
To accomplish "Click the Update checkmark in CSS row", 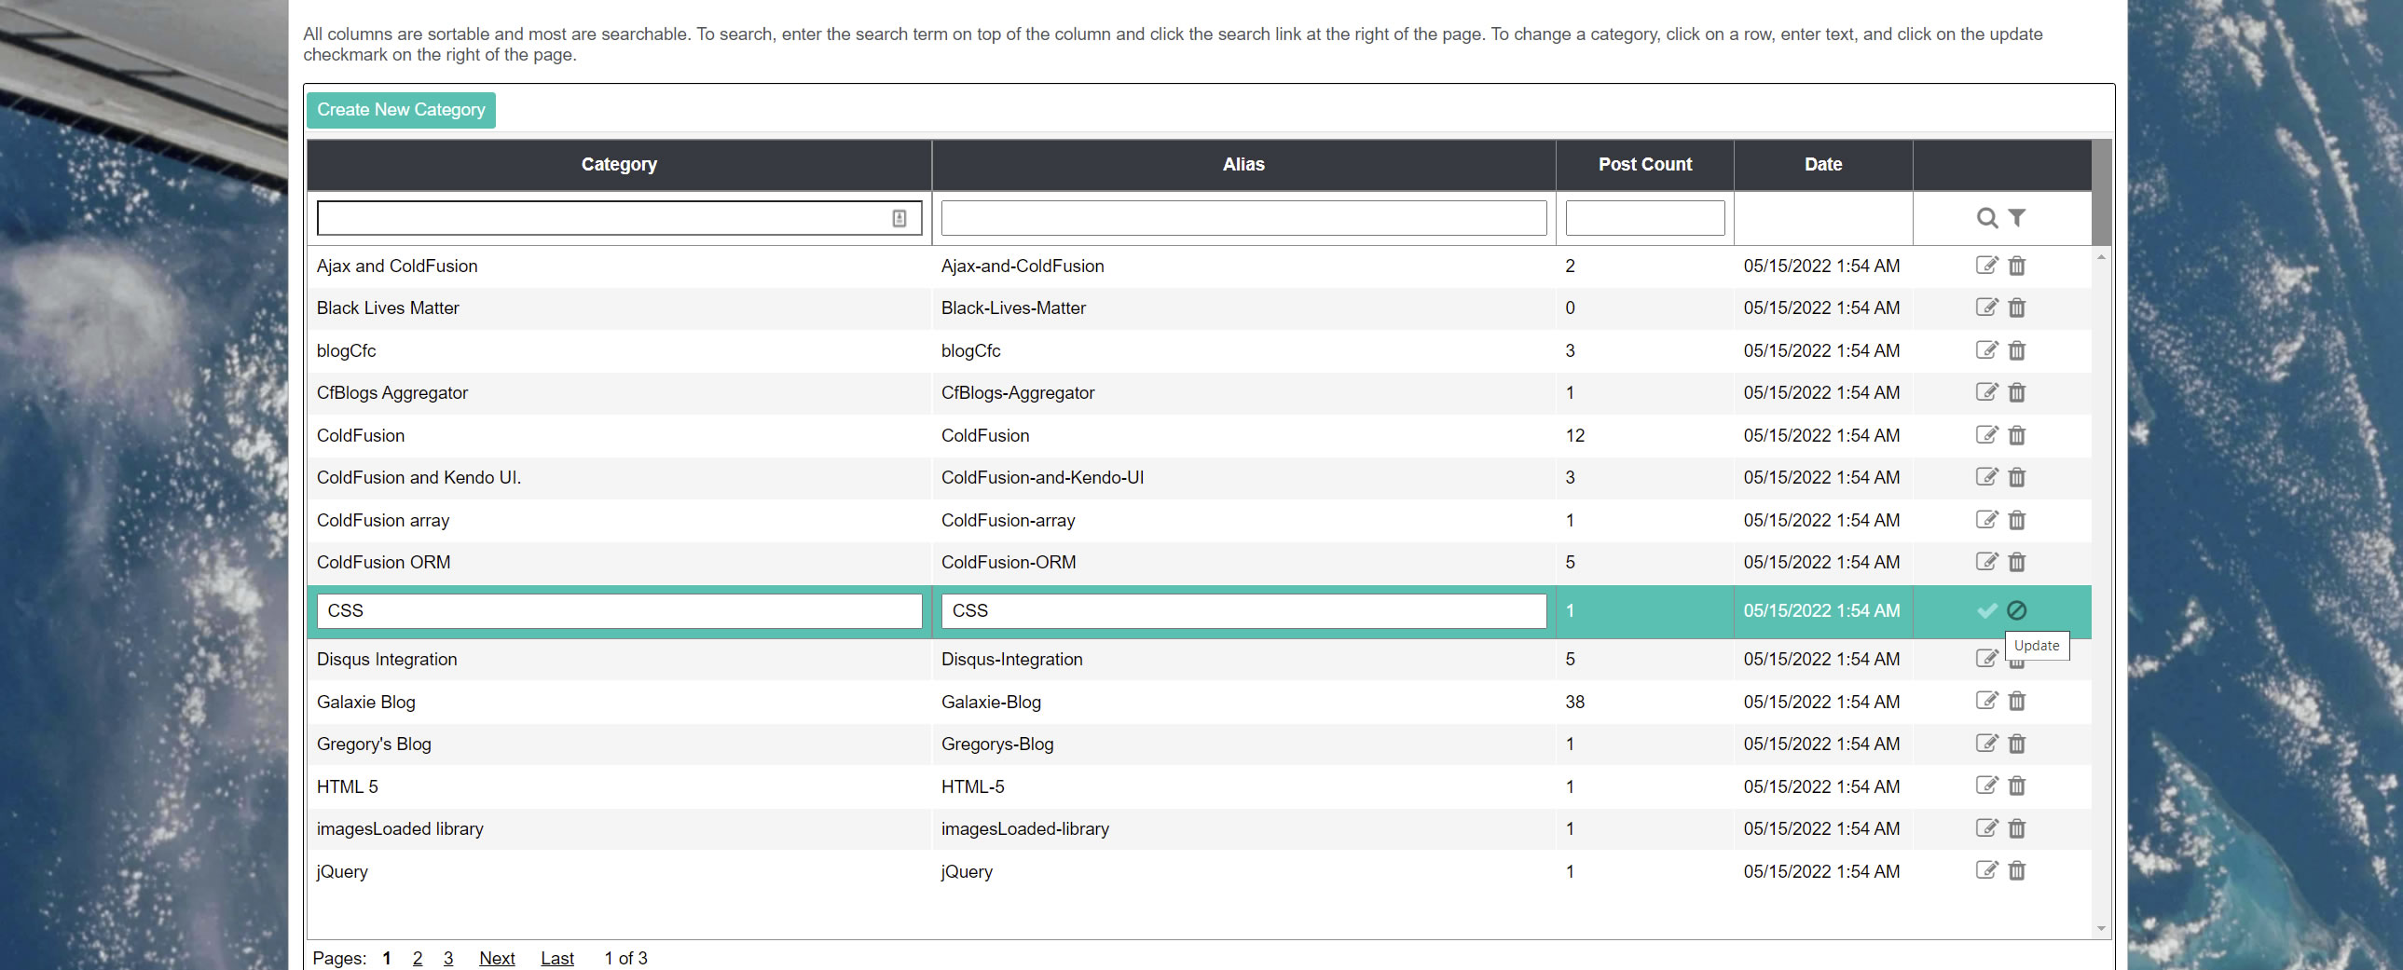I will [x=1987, y=611].
